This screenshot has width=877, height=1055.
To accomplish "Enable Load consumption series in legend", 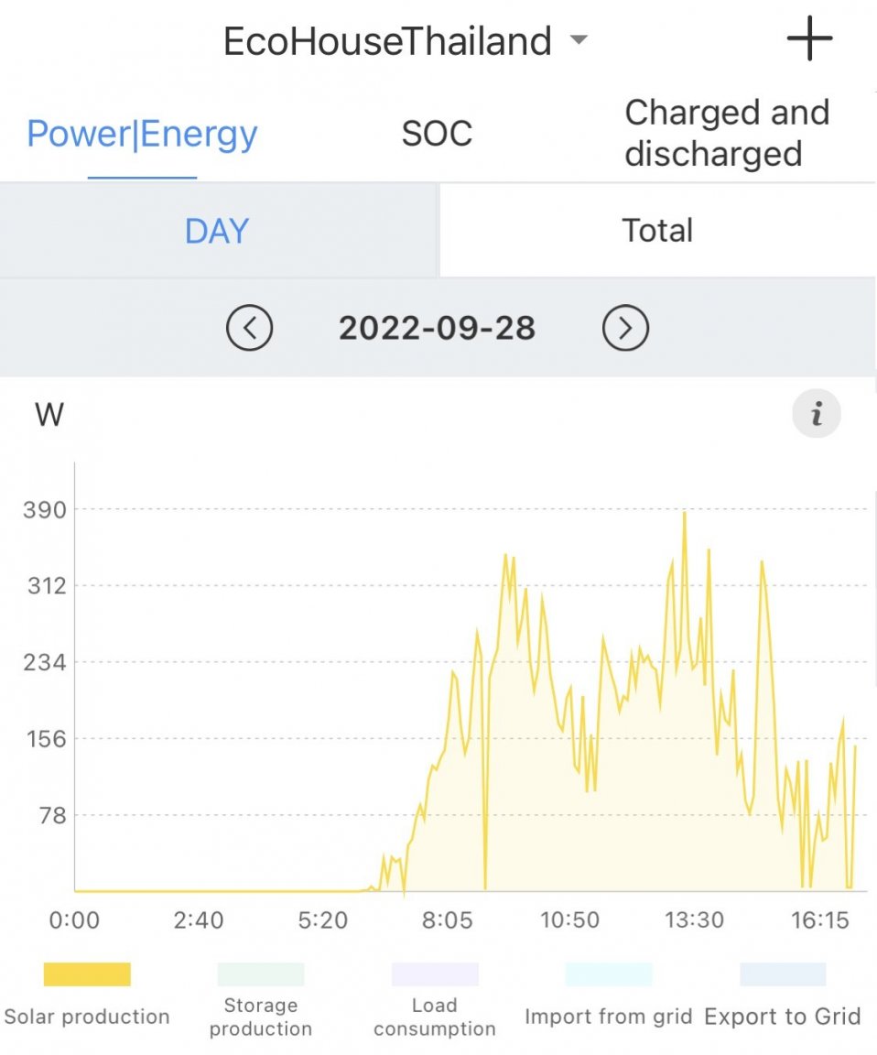I will tap(435, 1000).
